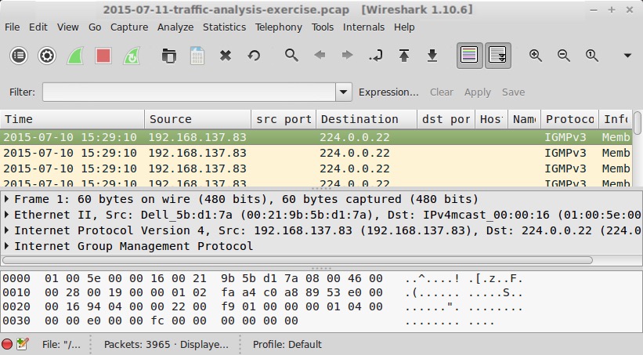Open the Telephony menu
The width and height of the screenshot is (643, 355).
point(279,27)
